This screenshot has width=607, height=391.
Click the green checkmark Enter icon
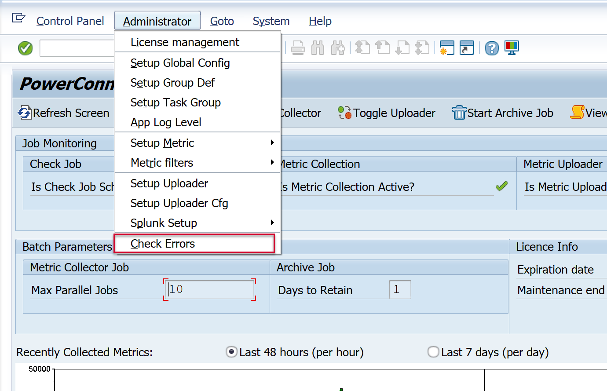tap(25, 48)
